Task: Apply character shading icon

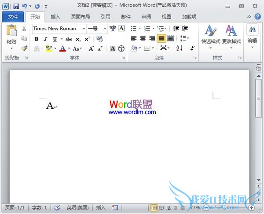Action: tap(113, 49)
